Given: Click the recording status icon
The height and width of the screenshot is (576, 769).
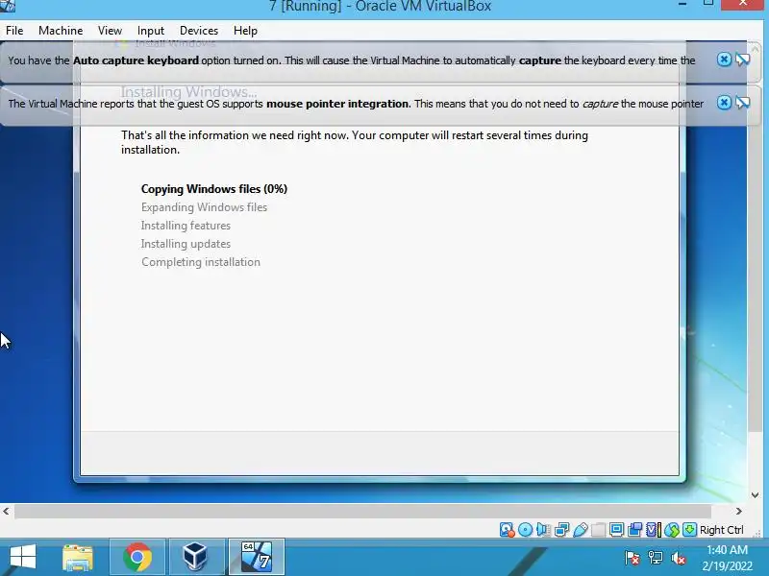Looking at the screenshot, I should coord(635,530).
